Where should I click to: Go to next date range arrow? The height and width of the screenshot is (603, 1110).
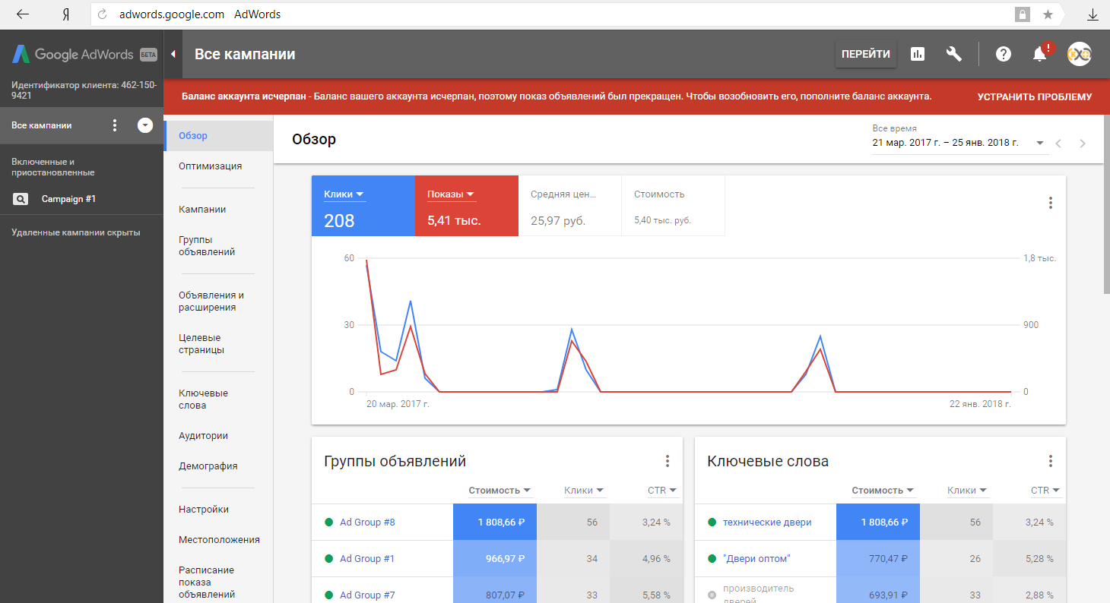point(1083,143)
